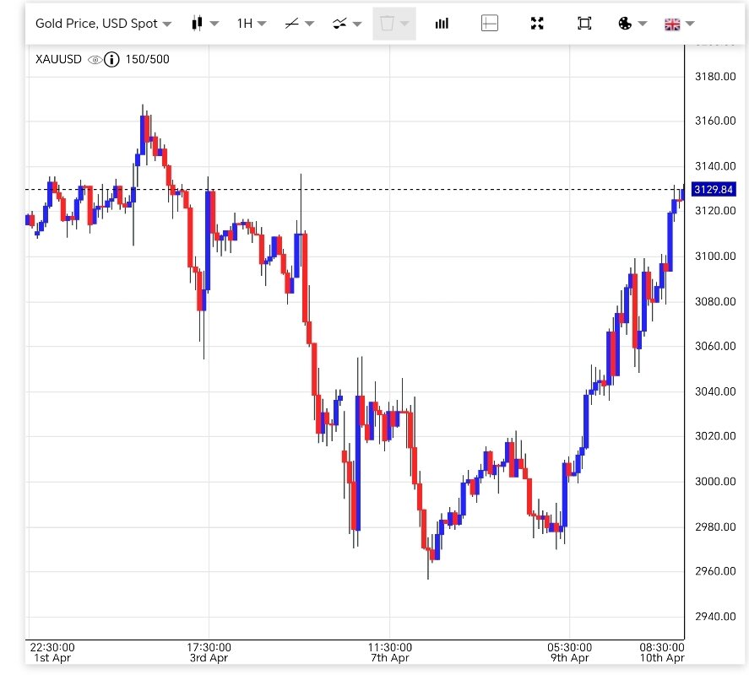
Task: Open the UK flag language dropdown
Action: click(x=679, y=24)
